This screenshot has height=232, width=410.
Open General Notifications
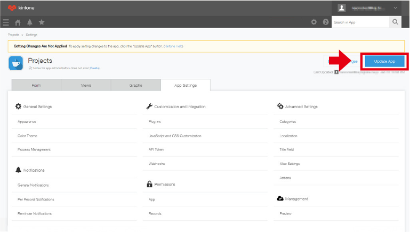click(33, 185)
